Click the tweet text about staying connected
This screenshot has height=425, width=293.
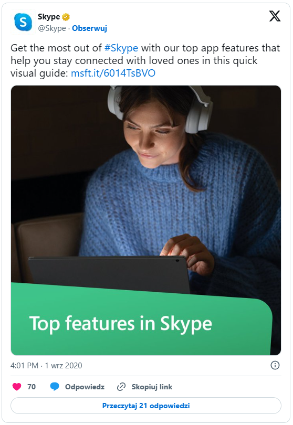pyautogui.click(x=145, y=60)
